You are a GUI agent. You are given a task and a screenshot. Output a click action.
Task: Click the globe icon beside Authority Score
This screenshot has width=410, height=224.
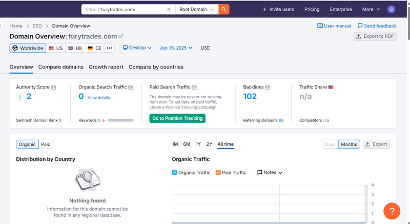coord(54,87)
